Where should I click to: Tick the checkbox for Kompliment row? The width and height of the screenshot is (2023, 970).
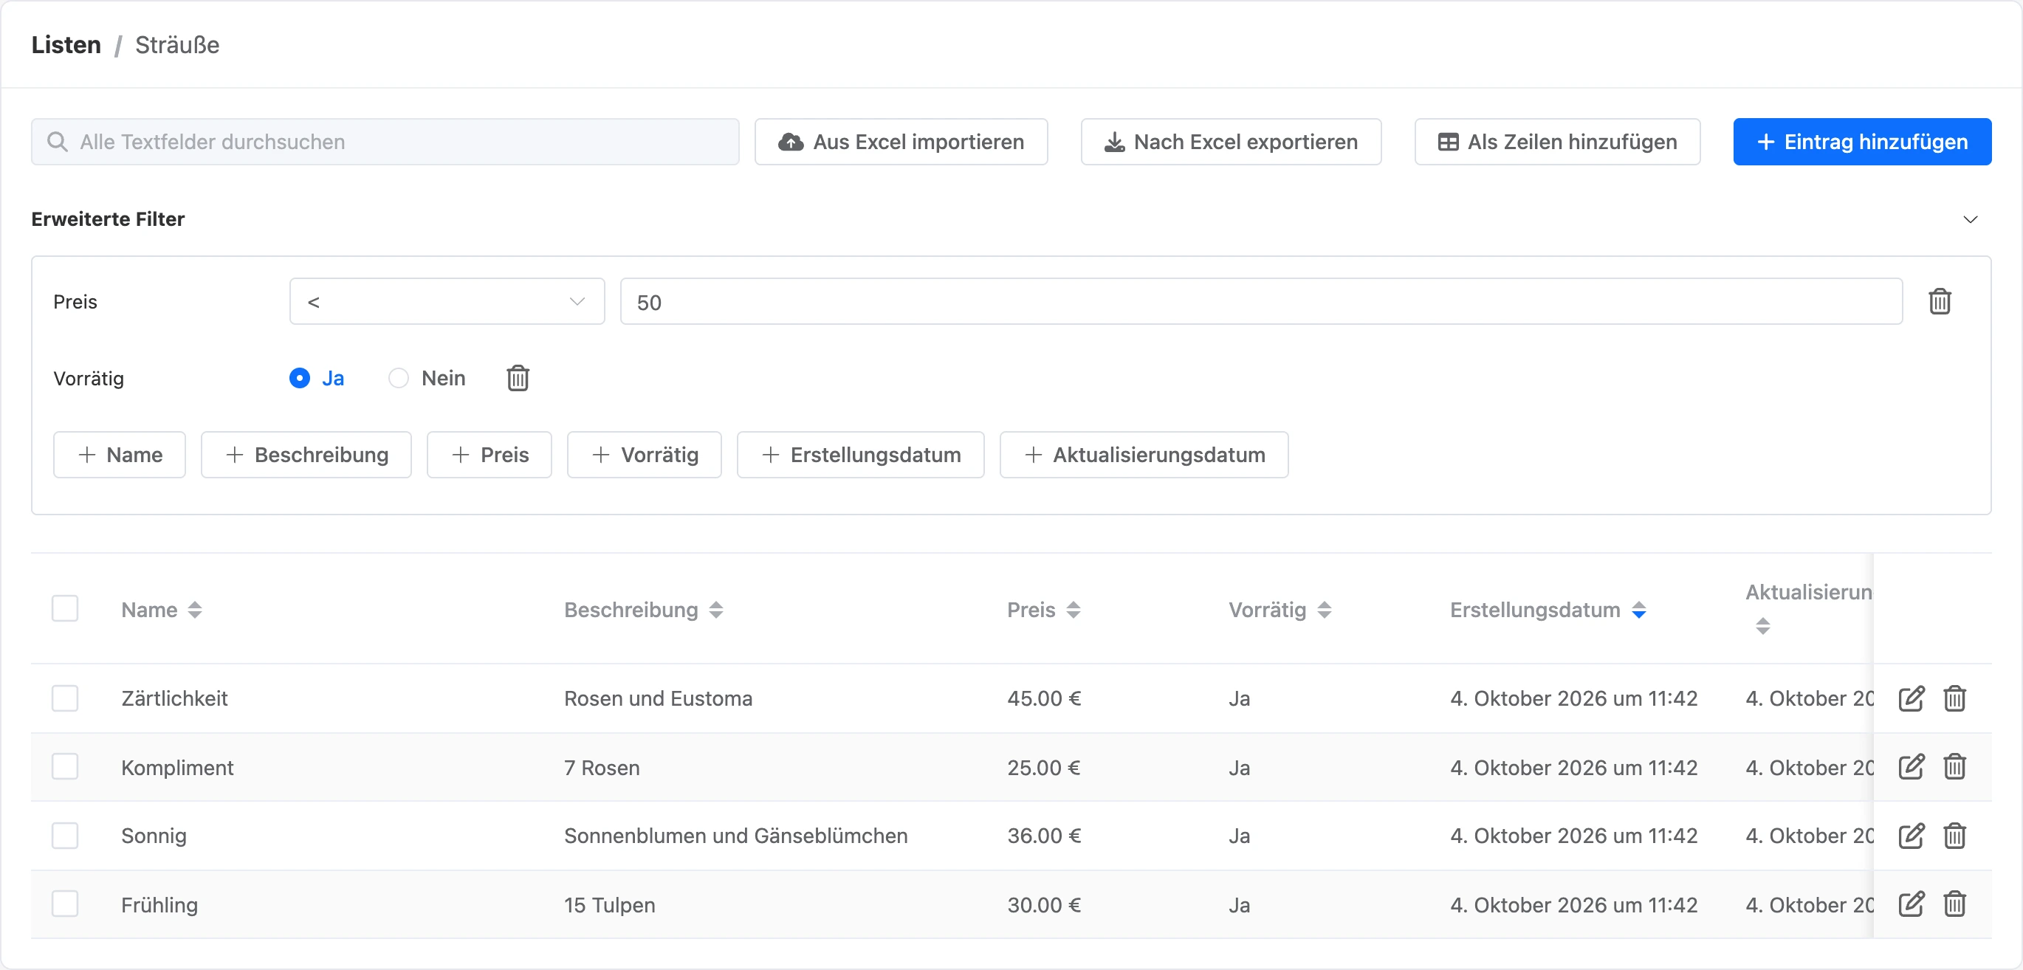pyautogui.click(x=64, y=766)
